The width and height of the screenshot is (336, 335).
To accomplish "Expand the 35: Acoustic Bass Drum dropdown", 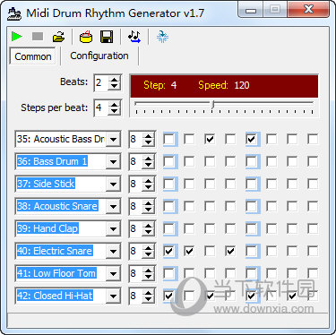I will coord(113,139).
